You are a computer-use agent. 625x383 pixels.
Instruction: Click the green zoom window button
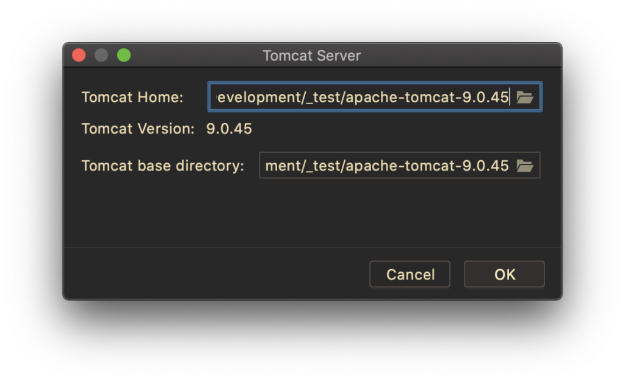[124, 55]
